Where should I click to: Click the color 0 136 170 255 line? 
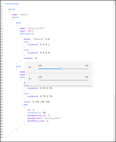coord(37,102)
